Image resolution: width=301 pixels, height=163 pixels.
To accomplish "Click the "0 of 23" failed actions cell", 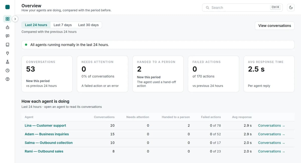I will pos(215,151).
